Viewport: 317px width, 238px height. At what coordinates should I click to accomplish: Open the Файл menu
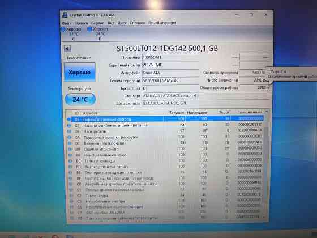click(66, 23)
